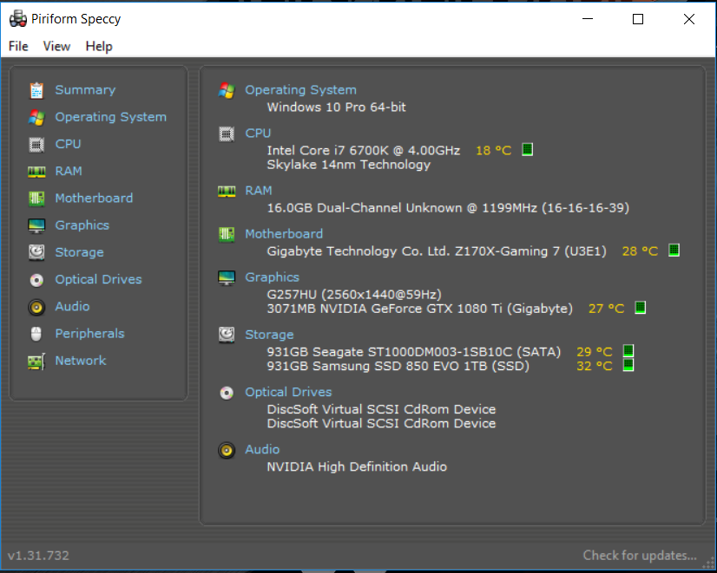Click the Audio speaker icon in sidebar
717x573 pixels.
tap(36, 307)
